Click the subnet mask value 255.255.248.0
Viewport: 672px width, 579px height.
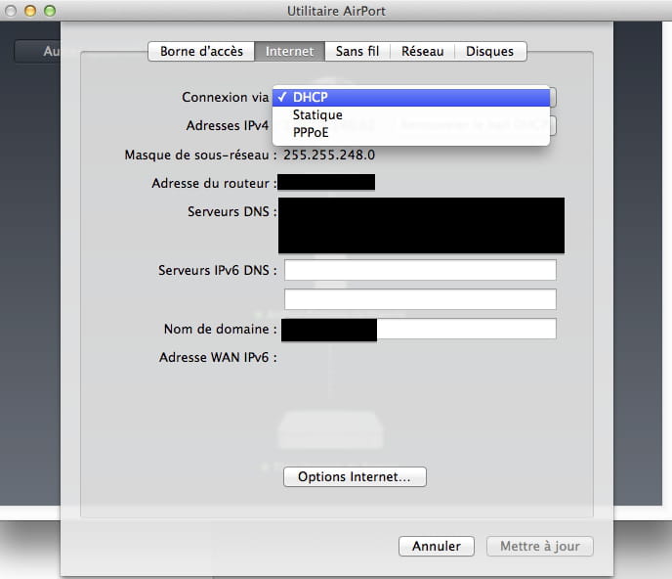329,155
